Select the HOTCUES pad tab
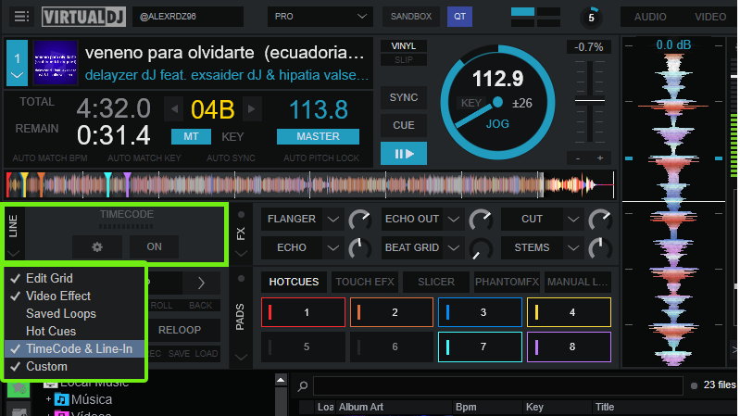This screenshot has height=416, width=740. click(x=294, y=282)
